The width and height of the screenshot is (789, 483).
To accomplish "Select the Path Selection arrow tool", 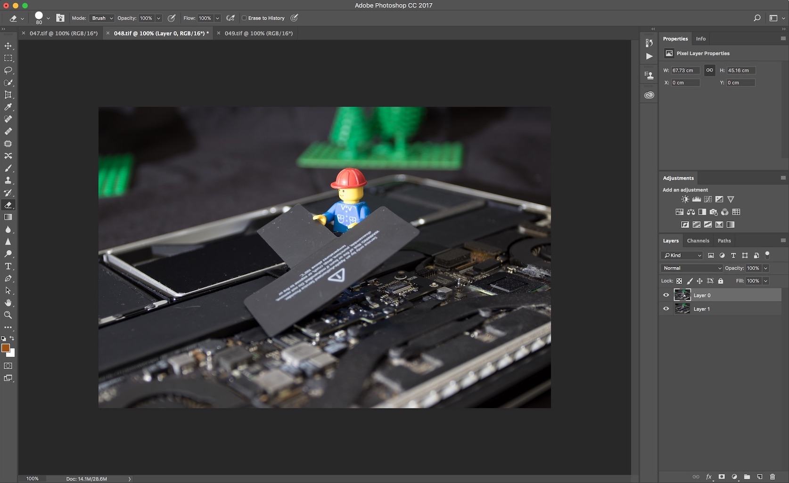I will [x=8, y=290].
